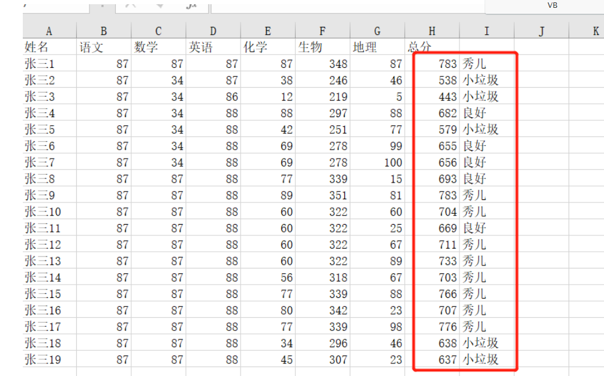Select the name cell 张三4
Image resolution: width=604 pixels, height=376 pixels.
tap(50, 112)
